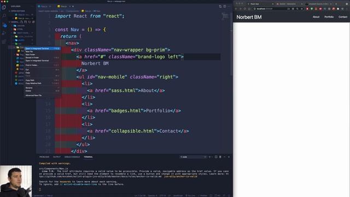Click the Go Live status bar button

click(x=190, y=196)
